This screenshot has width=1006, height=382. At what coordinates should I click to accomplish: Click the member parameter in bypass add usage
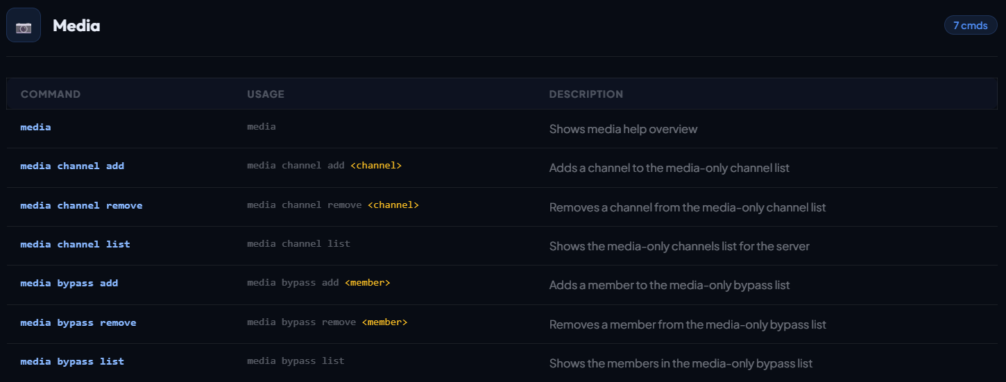point(368,283)
